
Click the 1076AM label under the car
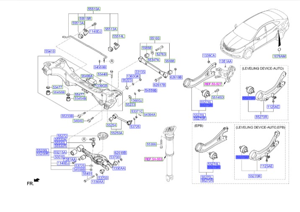(279, 56)
